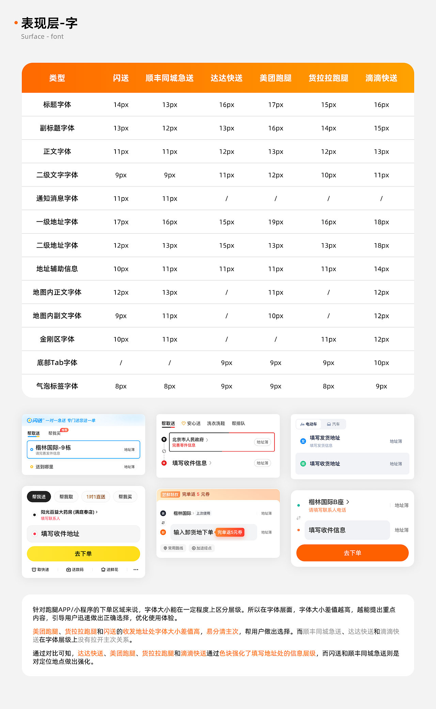Click the diamond icon beside 安心送
This screenshot has width=436, height=709.
click(x=184, y=424)
